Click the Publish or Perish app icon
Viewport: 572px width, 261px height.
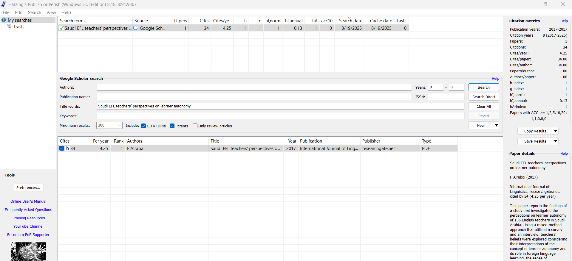pos(3,4)
